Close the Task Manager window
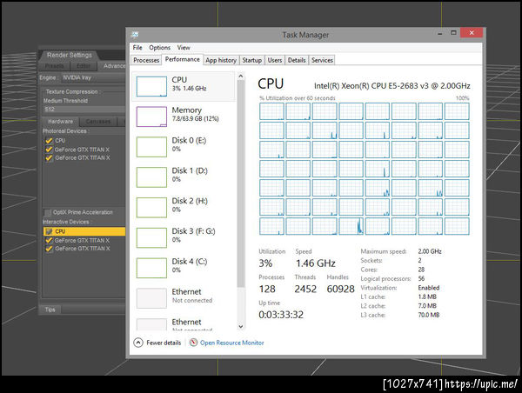The height and width of the screenshot is (393, 522). click(x=472, y=33)
